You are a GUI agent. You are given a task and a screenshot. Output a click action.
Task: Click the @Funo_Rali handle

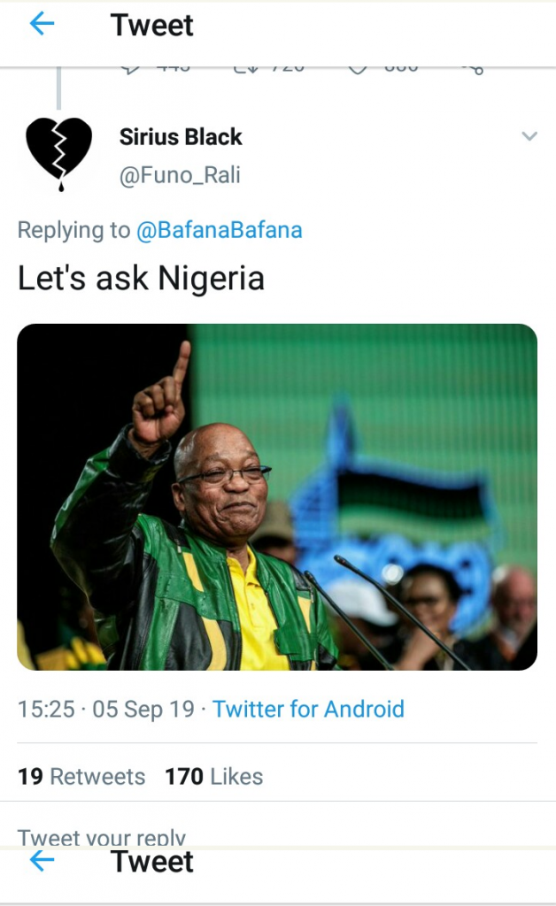[180, 175]
